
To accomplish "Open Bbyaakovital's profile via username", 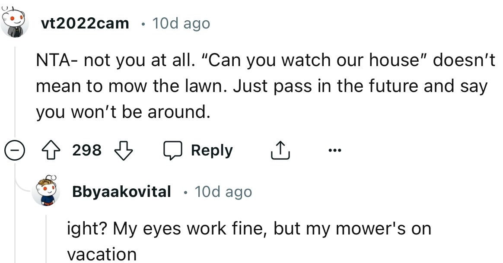I will (x=121, y=191).
